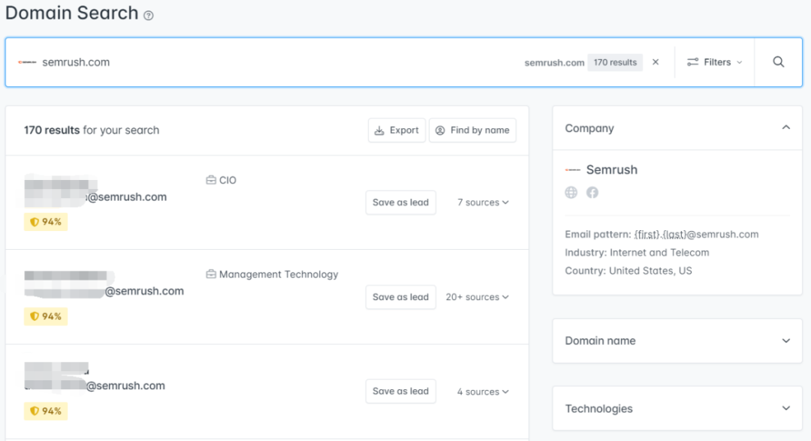Expand the 7 sources dropdown
Image resolution: width=811 pixels, height=441 pixels.
(x=483, y=202)
